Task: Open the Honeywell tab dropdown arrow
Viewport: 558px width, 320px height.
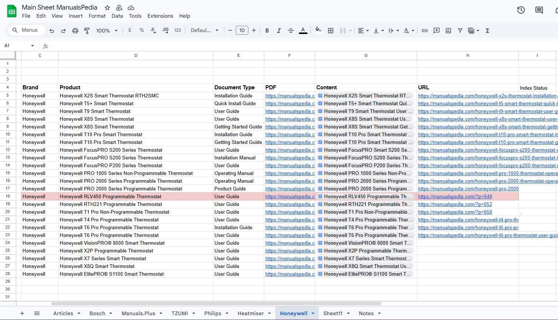Action: (313, 313)
